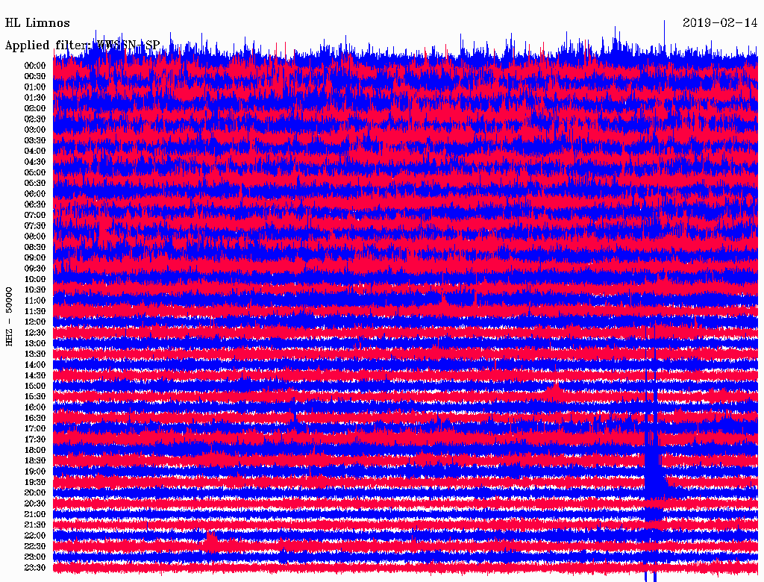This screenshot has height=582, width=764.
Task: Select the 14:30 time row label
Action: click(35, 376)
